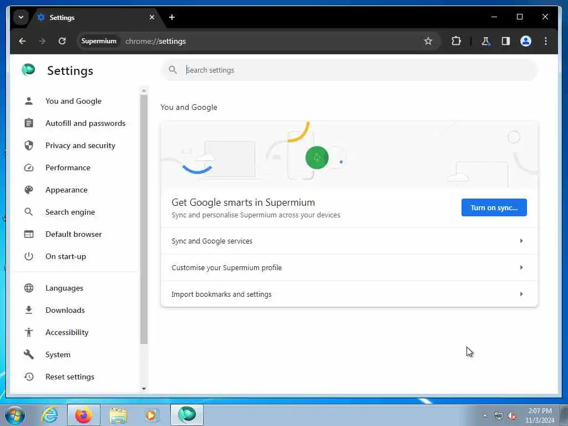Image resolution: width=568 pixels, height=426 pixels.
Task: Click the Supermium site chip in address bar
Action: click(x=99, y=41)
